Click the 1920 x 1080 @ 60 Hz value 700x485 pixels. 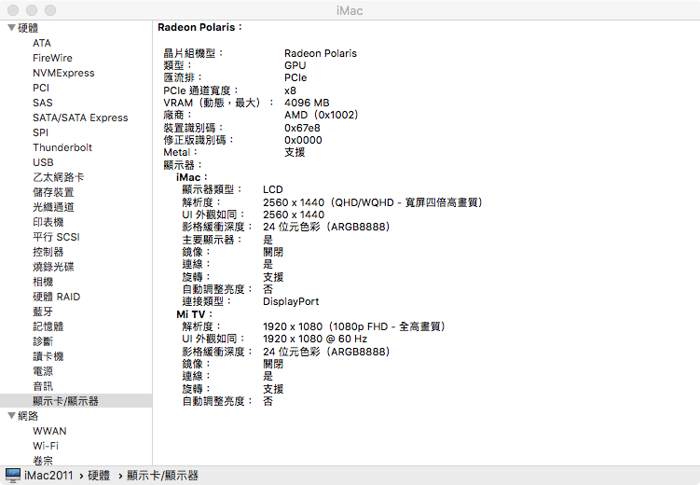click(315, 339)
